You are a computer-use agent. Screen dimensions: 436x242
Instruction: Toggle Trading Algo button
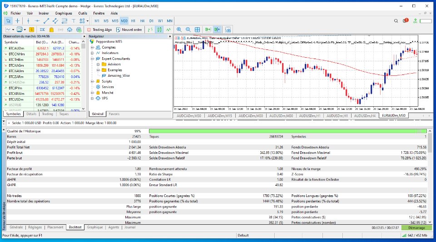click(x=99, y=30)
